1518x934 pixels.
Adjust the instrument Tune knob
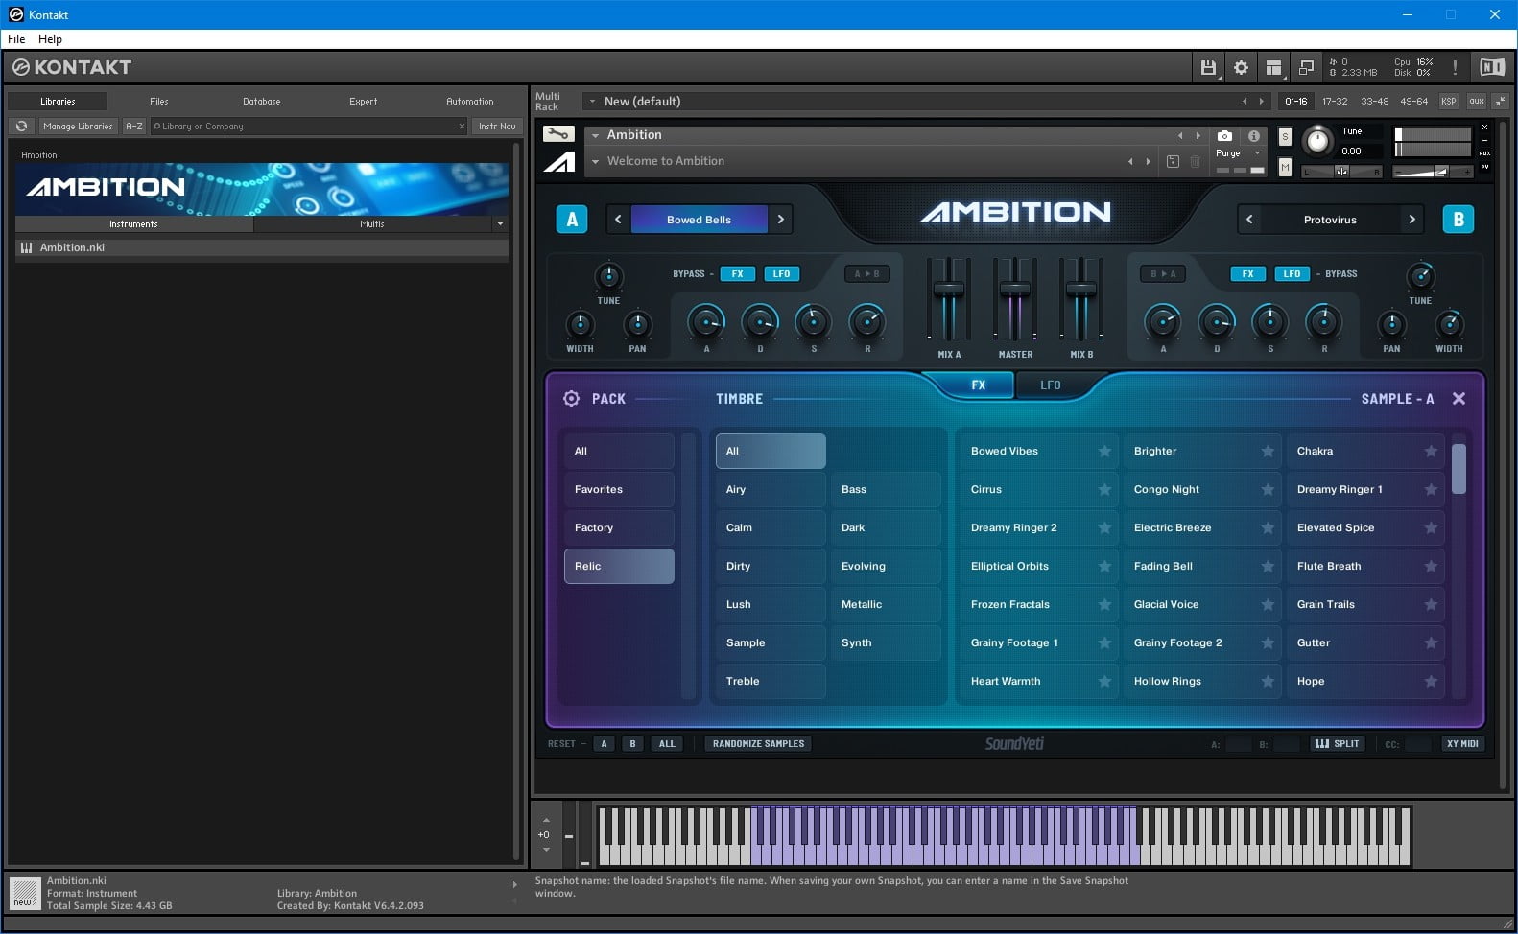(x=1317, y=141)
